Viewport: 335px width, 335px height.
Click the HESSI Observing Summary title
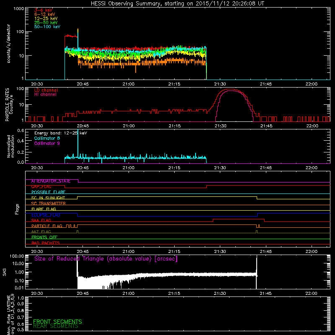[177, 4]
